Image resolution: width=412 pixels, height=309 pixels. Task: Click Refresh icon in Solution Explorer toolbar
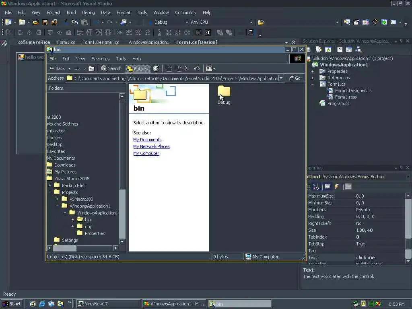(328, 49)
